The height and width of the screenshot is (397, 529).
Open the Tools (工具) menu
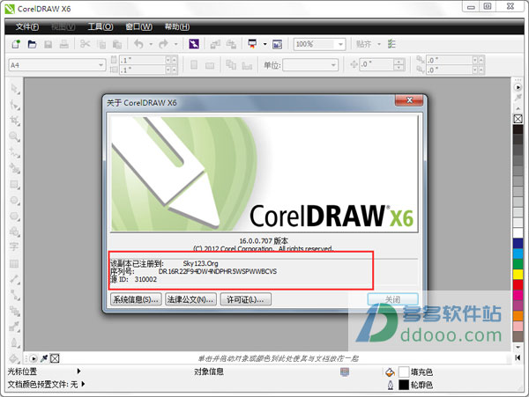pyautogui.click(x=101, y=26)
